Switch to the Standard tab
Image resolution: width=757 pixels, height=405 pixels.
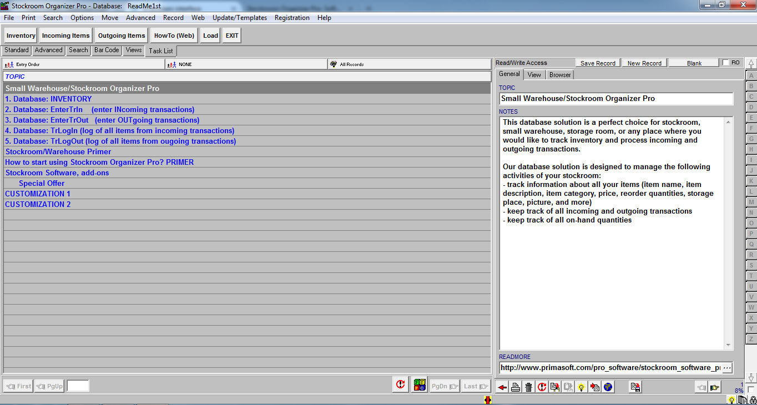pos(17,50)
